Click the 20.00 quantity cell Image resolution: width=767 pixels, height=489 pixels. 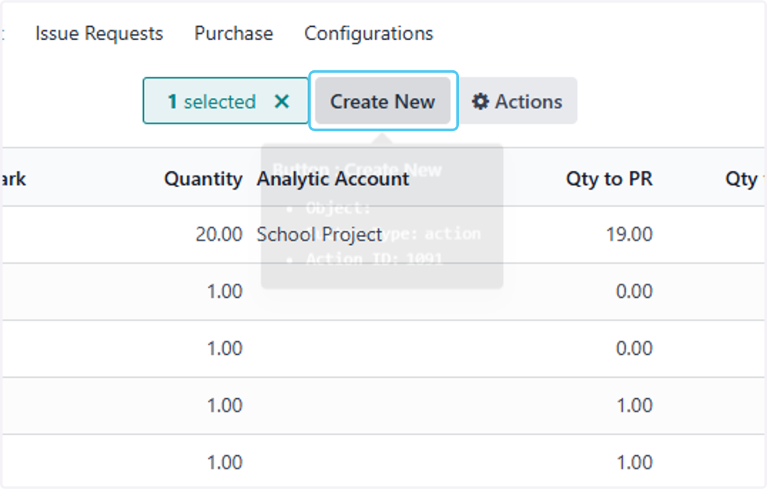pyautogui.click(x=219, y=235)
